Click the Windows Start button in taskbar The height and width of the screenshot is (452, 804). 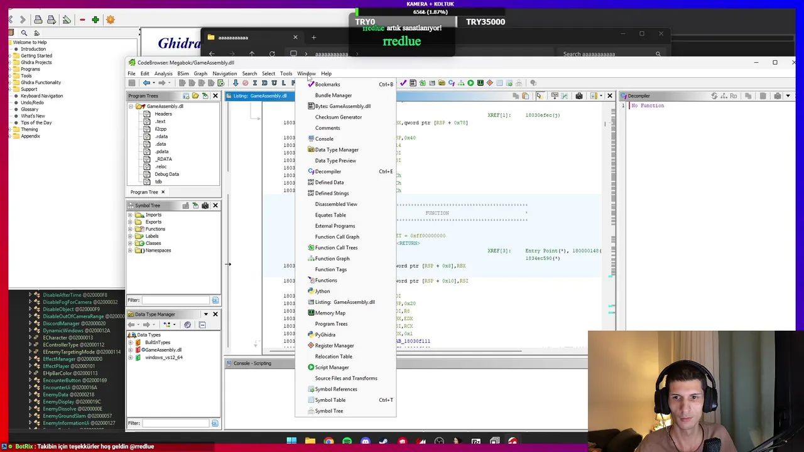coord(291,441)
